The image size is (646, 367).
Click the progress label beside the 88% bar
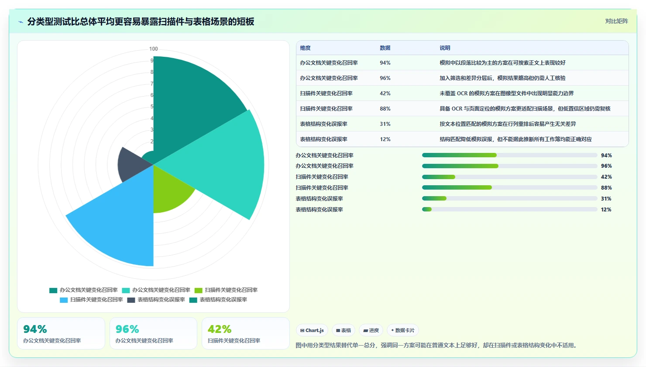tap(322, 188)
